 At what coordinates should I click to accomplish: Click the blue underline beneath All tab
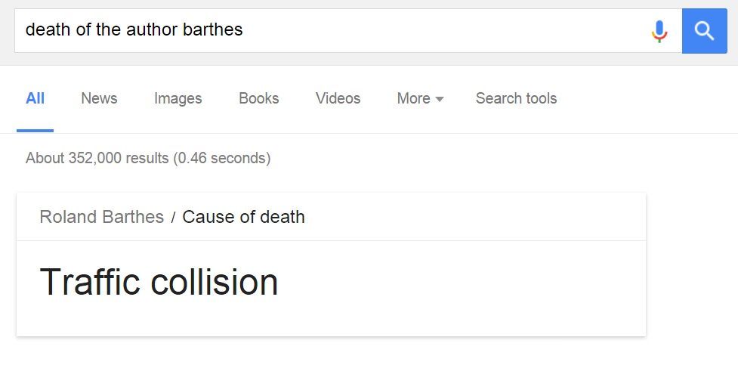pyautogui.click(x=35, y=130)
